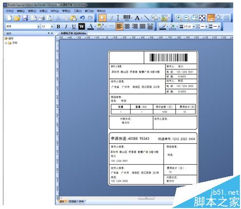Open the page setup toolbar icon

[34, 18]
